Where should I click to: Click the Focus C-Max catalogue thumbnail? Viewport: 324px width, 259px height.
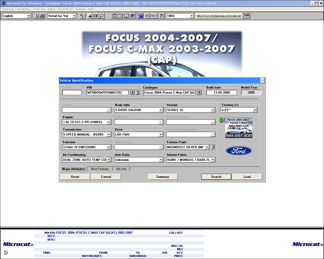pos(239,128)
